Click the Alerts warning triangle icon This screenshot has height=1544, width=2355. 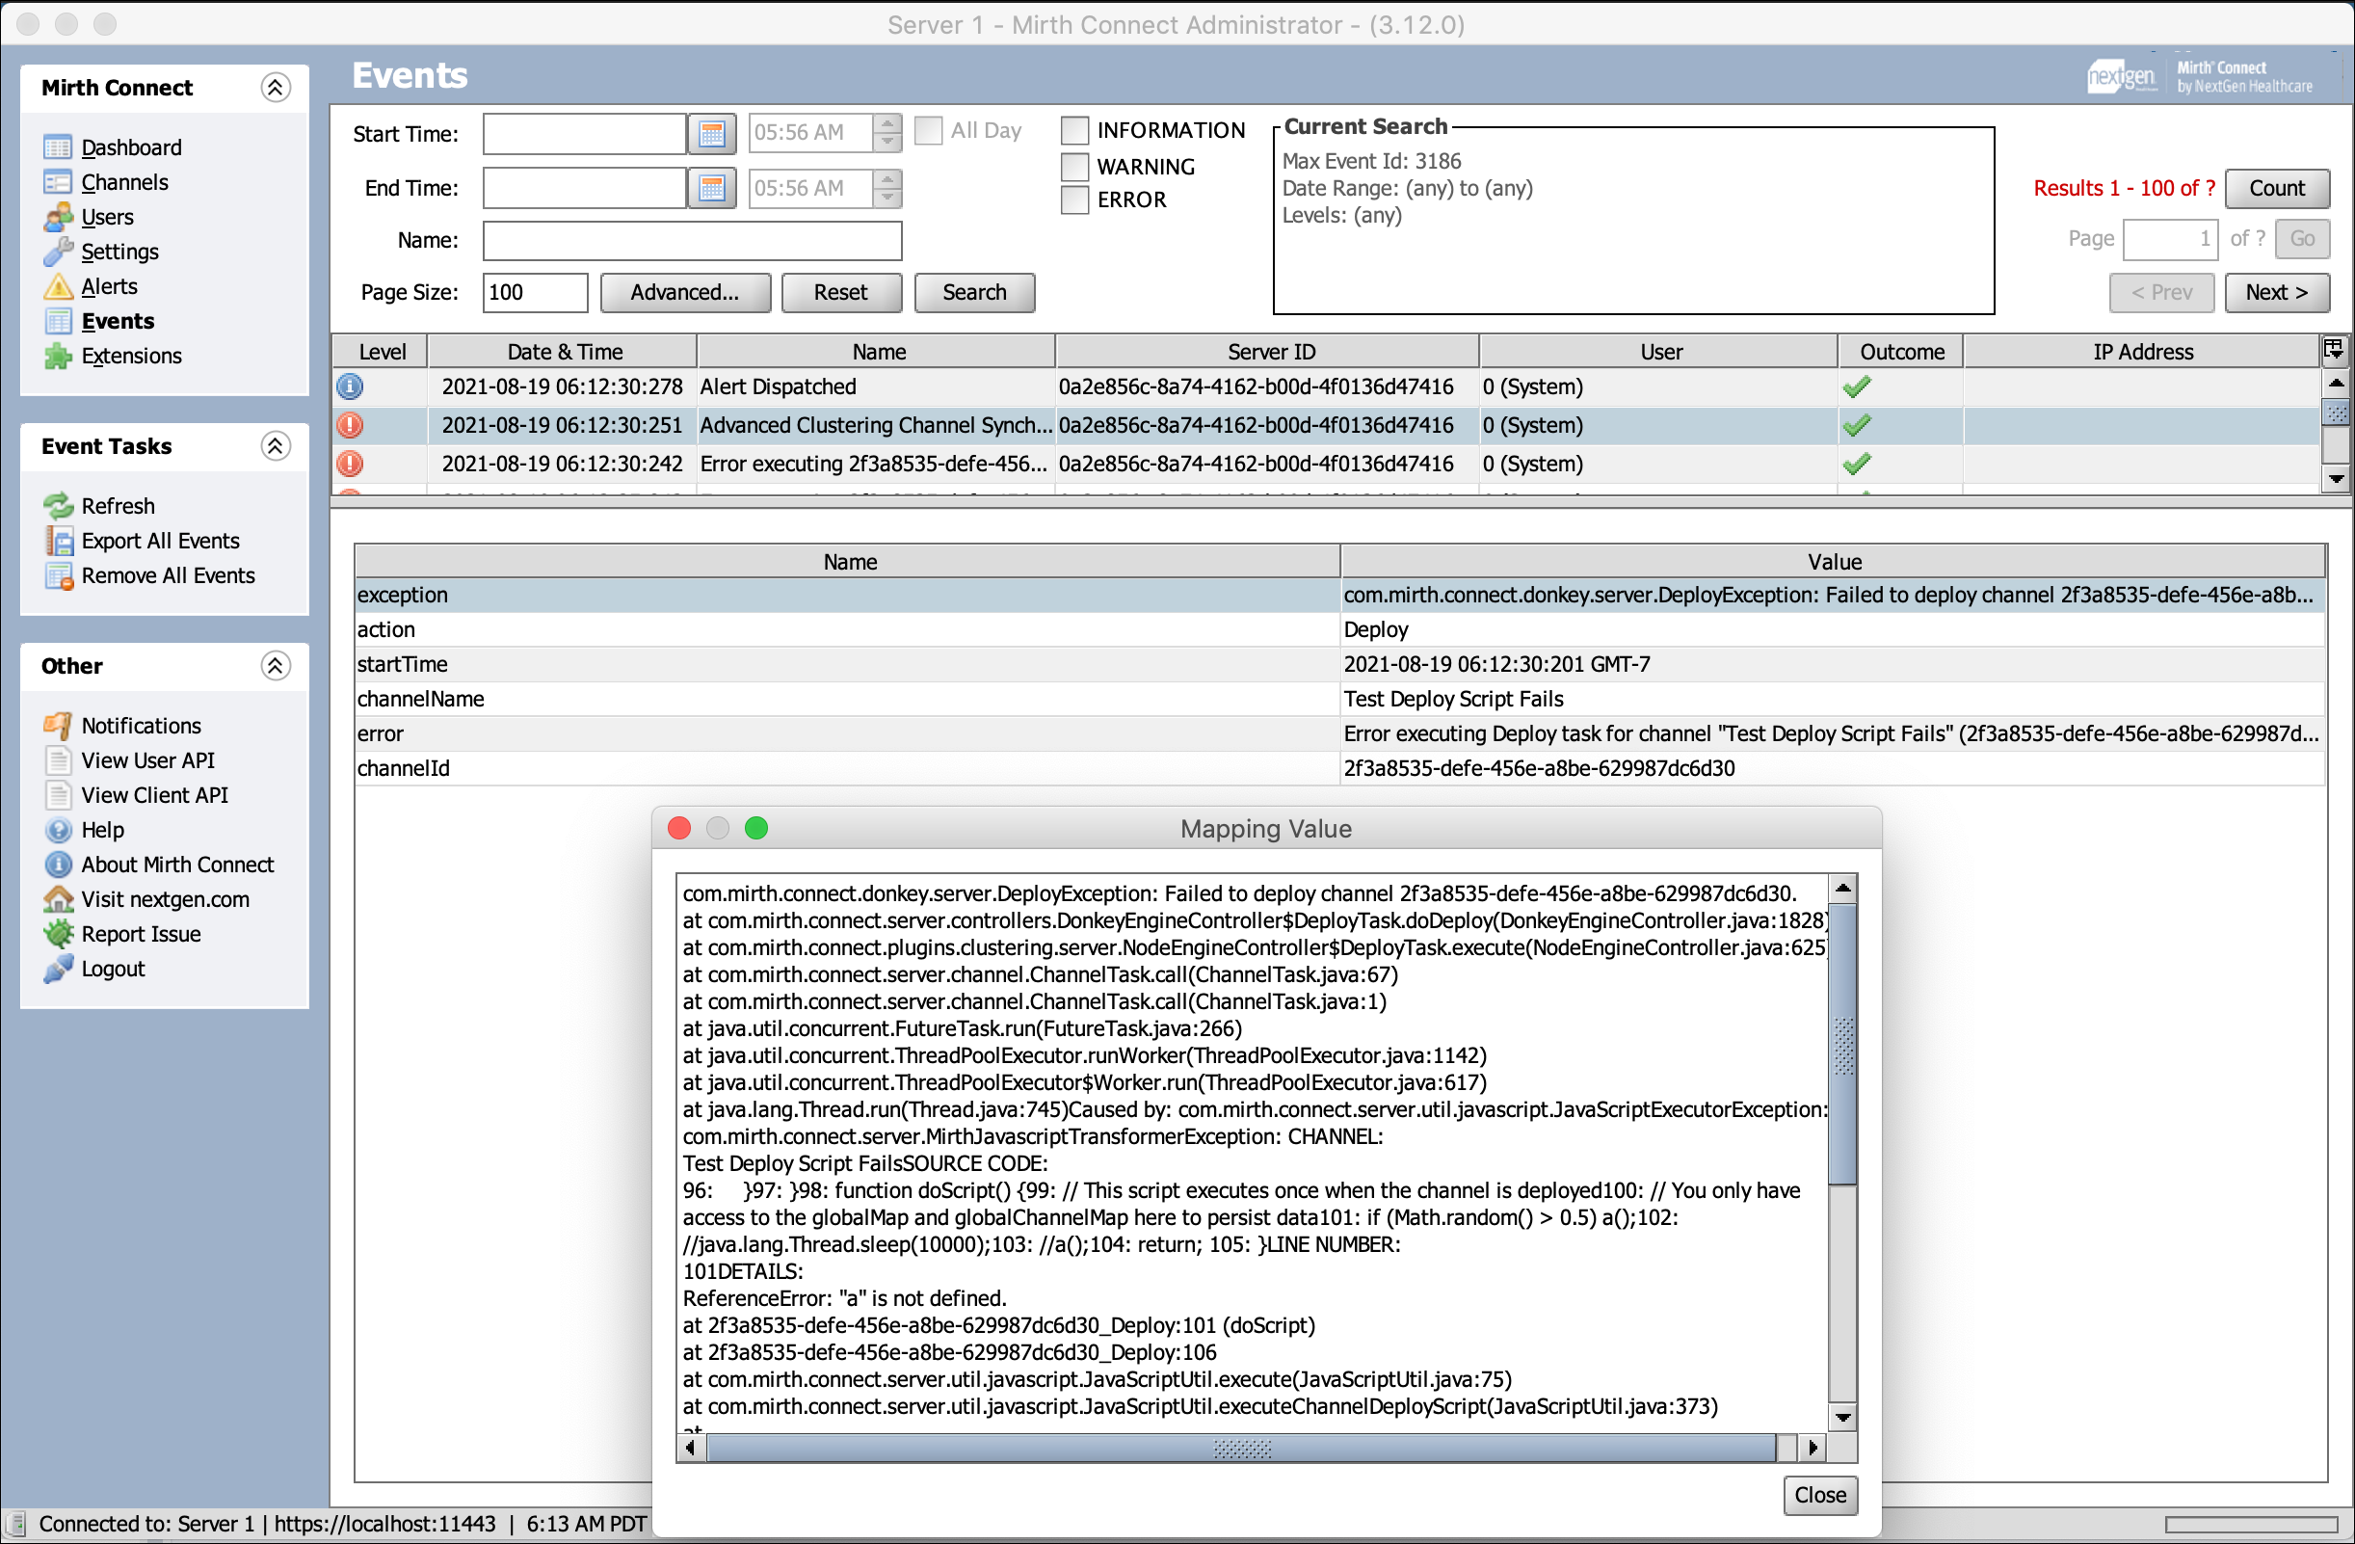58,286
